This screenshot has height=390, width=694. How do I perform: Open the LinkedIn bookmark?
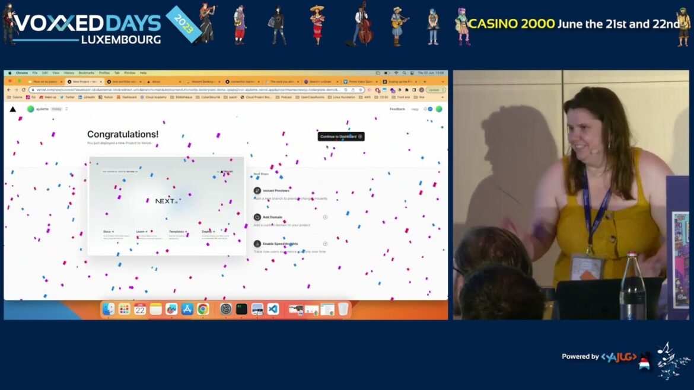87,97
